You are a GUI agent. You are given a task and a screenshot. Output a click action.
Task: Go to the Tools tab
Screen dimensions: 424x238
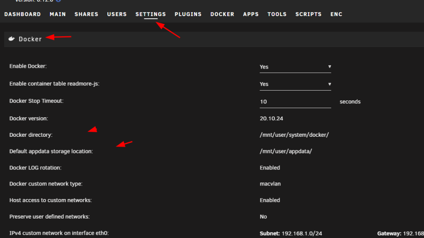tap(277, 14)
